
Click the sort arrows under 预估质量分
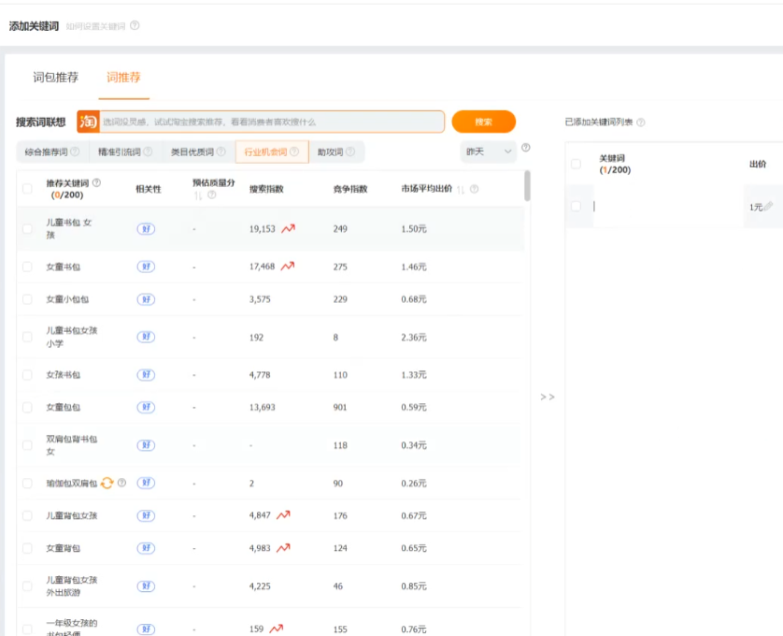197,195
